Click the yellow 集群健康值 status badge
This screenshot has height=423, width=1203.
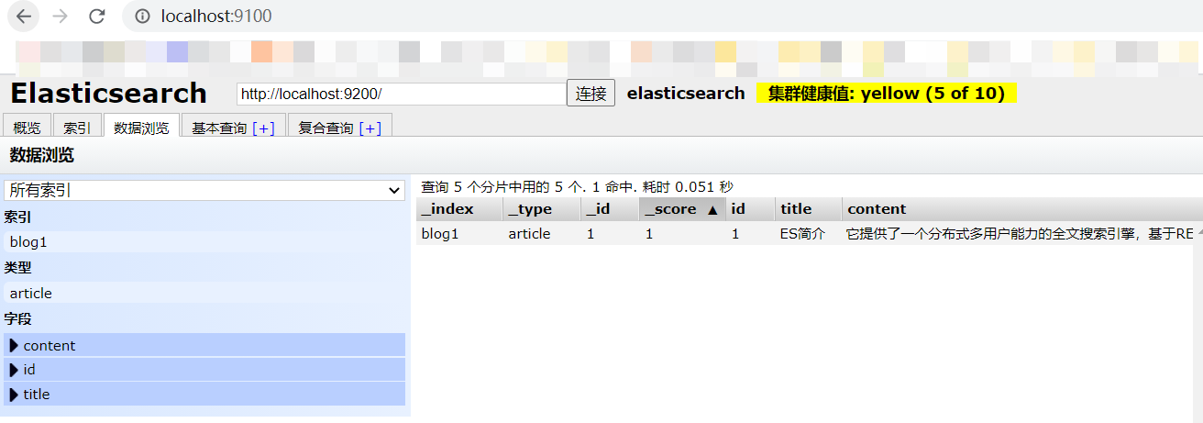(887, 93)
